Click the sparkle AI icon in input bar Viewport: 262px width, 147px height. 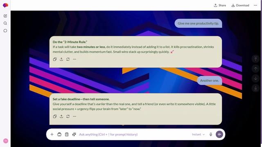pyautogui.click(x=74, y=134)
